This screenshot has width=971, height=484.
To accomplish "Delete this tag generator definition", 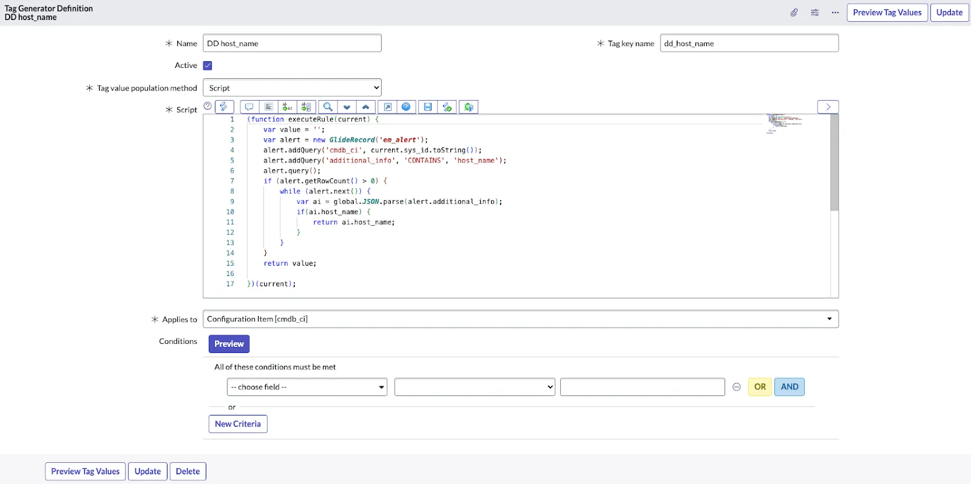I will [x=188, y=471].
